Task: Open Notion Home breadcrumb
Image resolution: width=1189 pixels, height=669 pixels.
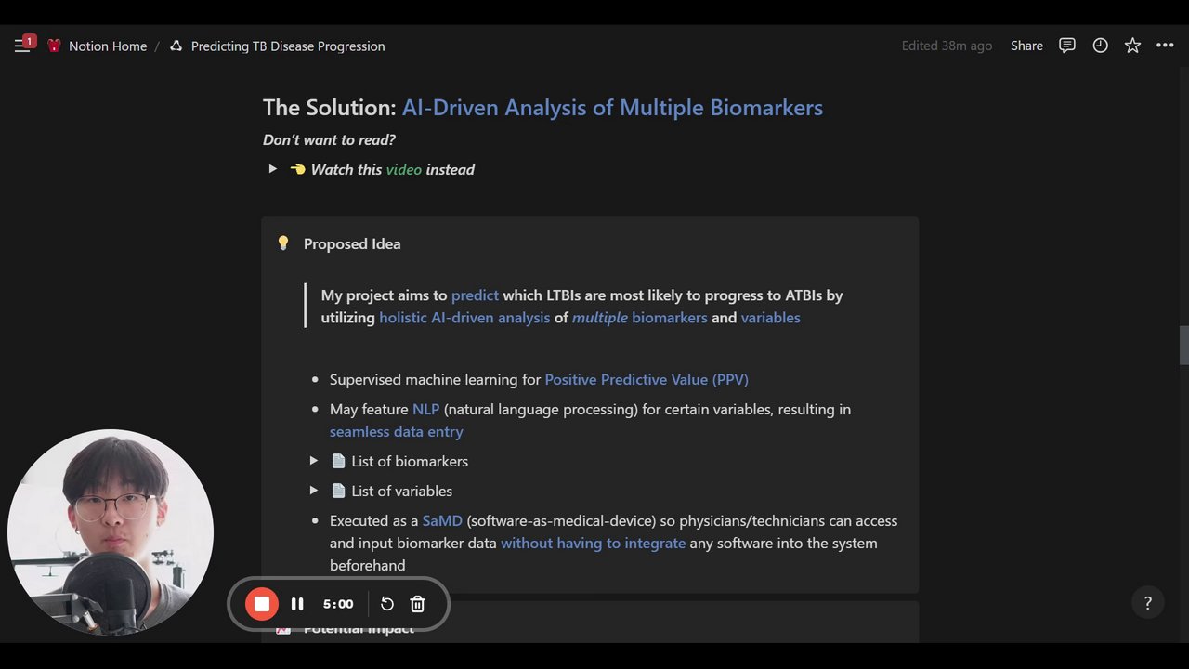Action: (x=108, y=46)
